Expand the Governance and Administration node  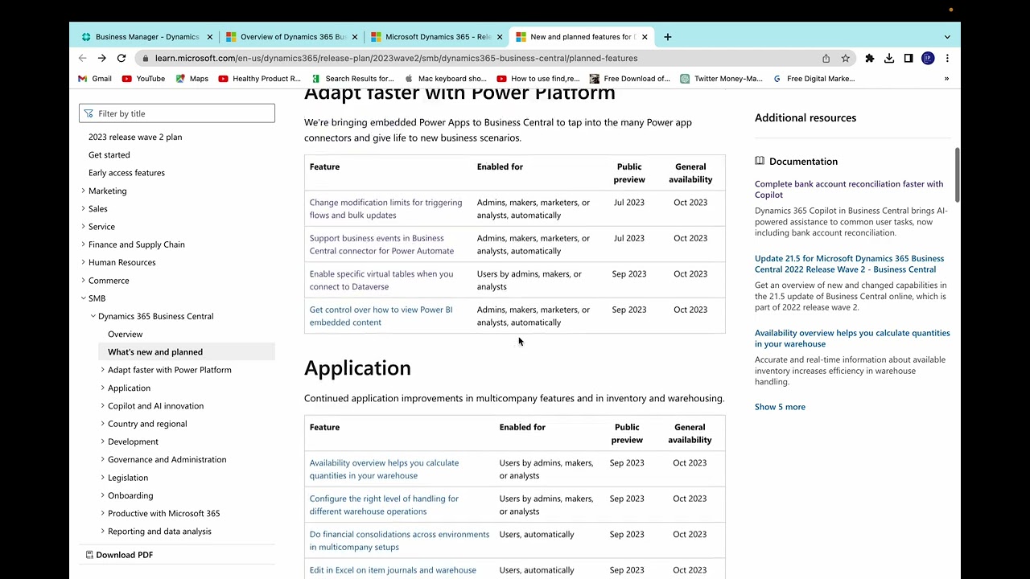point(102,460)
